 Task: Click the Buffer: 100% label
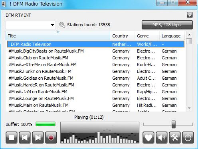(19, 124)
